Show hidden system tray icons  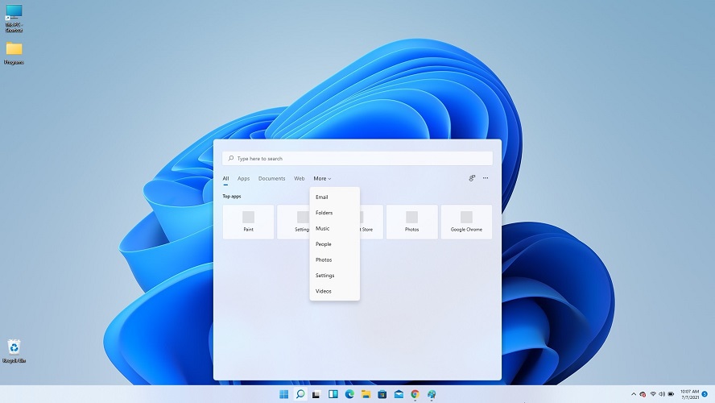pos(634,394)
